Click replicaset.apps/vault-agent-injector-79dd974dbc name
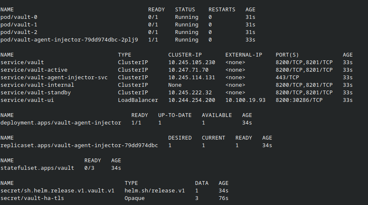This screenshot has width=368, height=205. pos(79,145)
